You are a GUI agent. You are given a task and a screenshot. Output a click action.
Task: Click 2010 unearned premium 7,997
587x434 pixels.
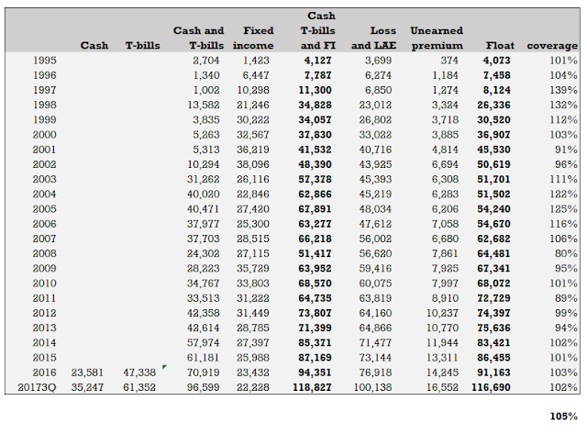click(445, 284)
